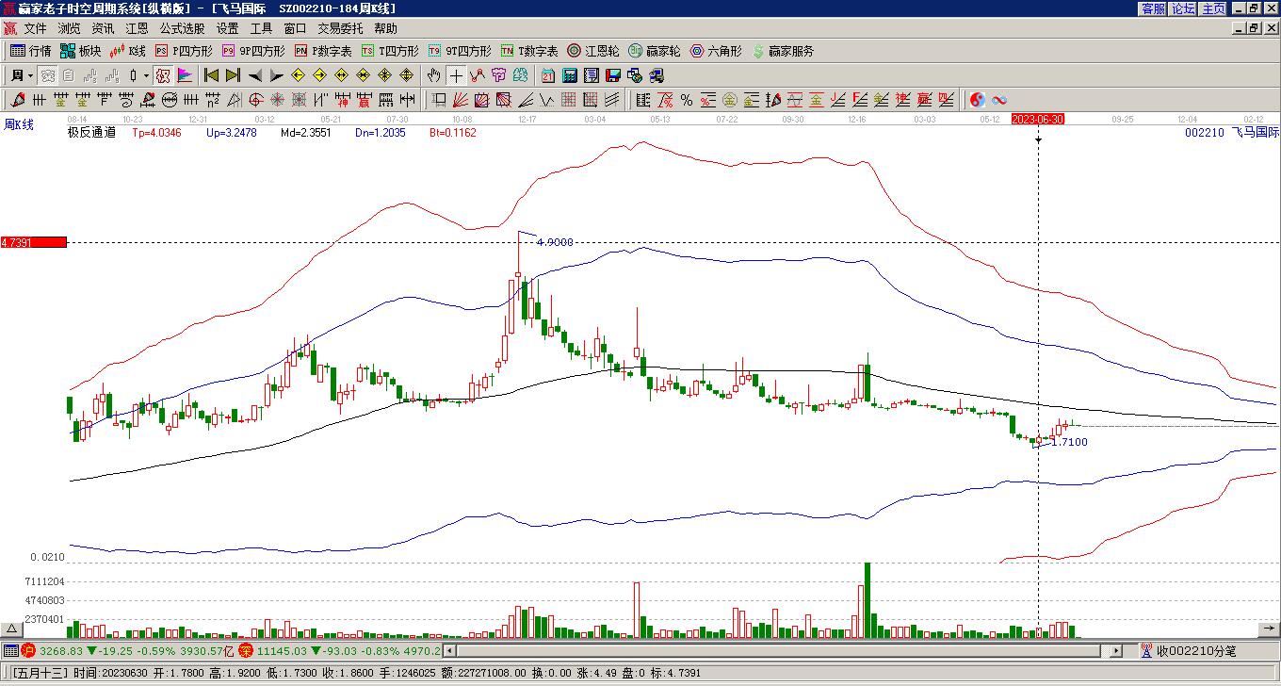Click the status bar table grid icon
Image resolution: width=1281 pixels, height=686 pixels.
click(x=10, y=650)
